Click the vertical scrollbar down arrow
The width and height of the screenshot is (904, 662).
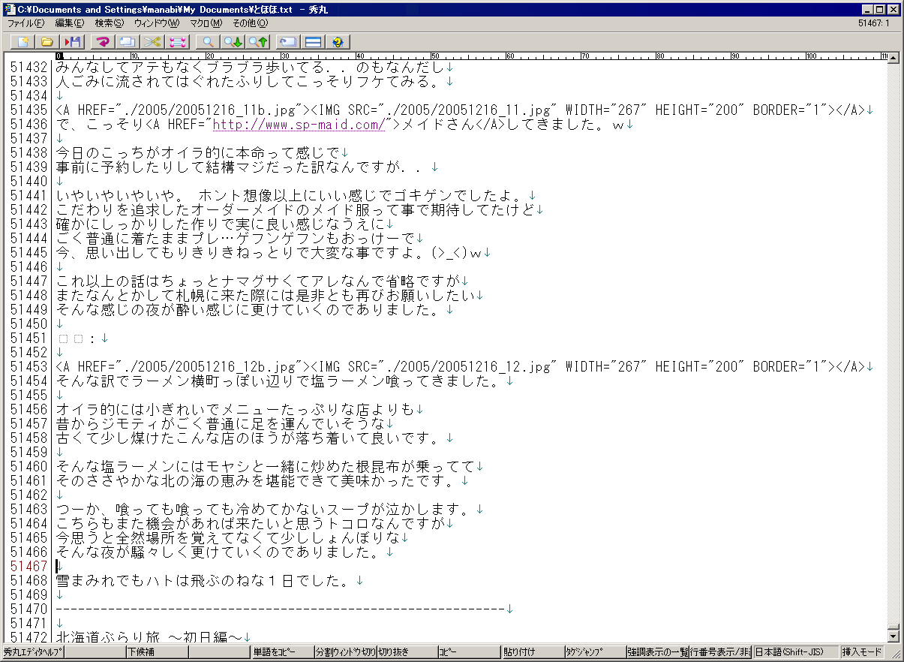coord(893,636)
